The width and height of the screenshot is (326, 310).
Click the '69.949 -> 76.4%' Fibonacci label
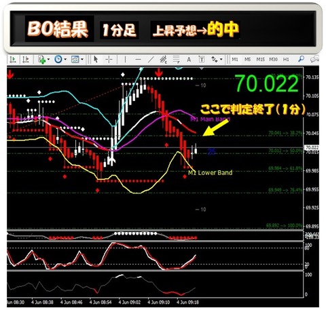285,190
